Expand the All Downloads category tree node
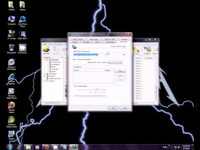The width and height of the screenshot is (200, 150). [45, 60]
